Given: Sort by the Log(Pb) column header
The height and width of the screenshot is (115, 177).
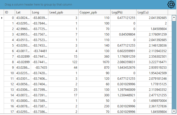Looking at the screenshot, I should (123, 12).
